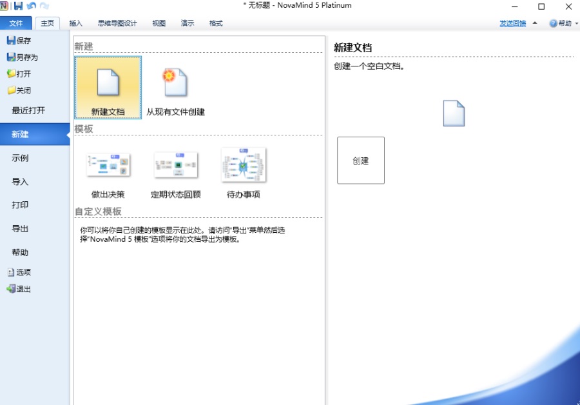The height and width of the screenshot is (405, 580).
Task: Choose 另存为 (Save As) in sidebar
Action: pyautogui.click(x=22, y=57)
